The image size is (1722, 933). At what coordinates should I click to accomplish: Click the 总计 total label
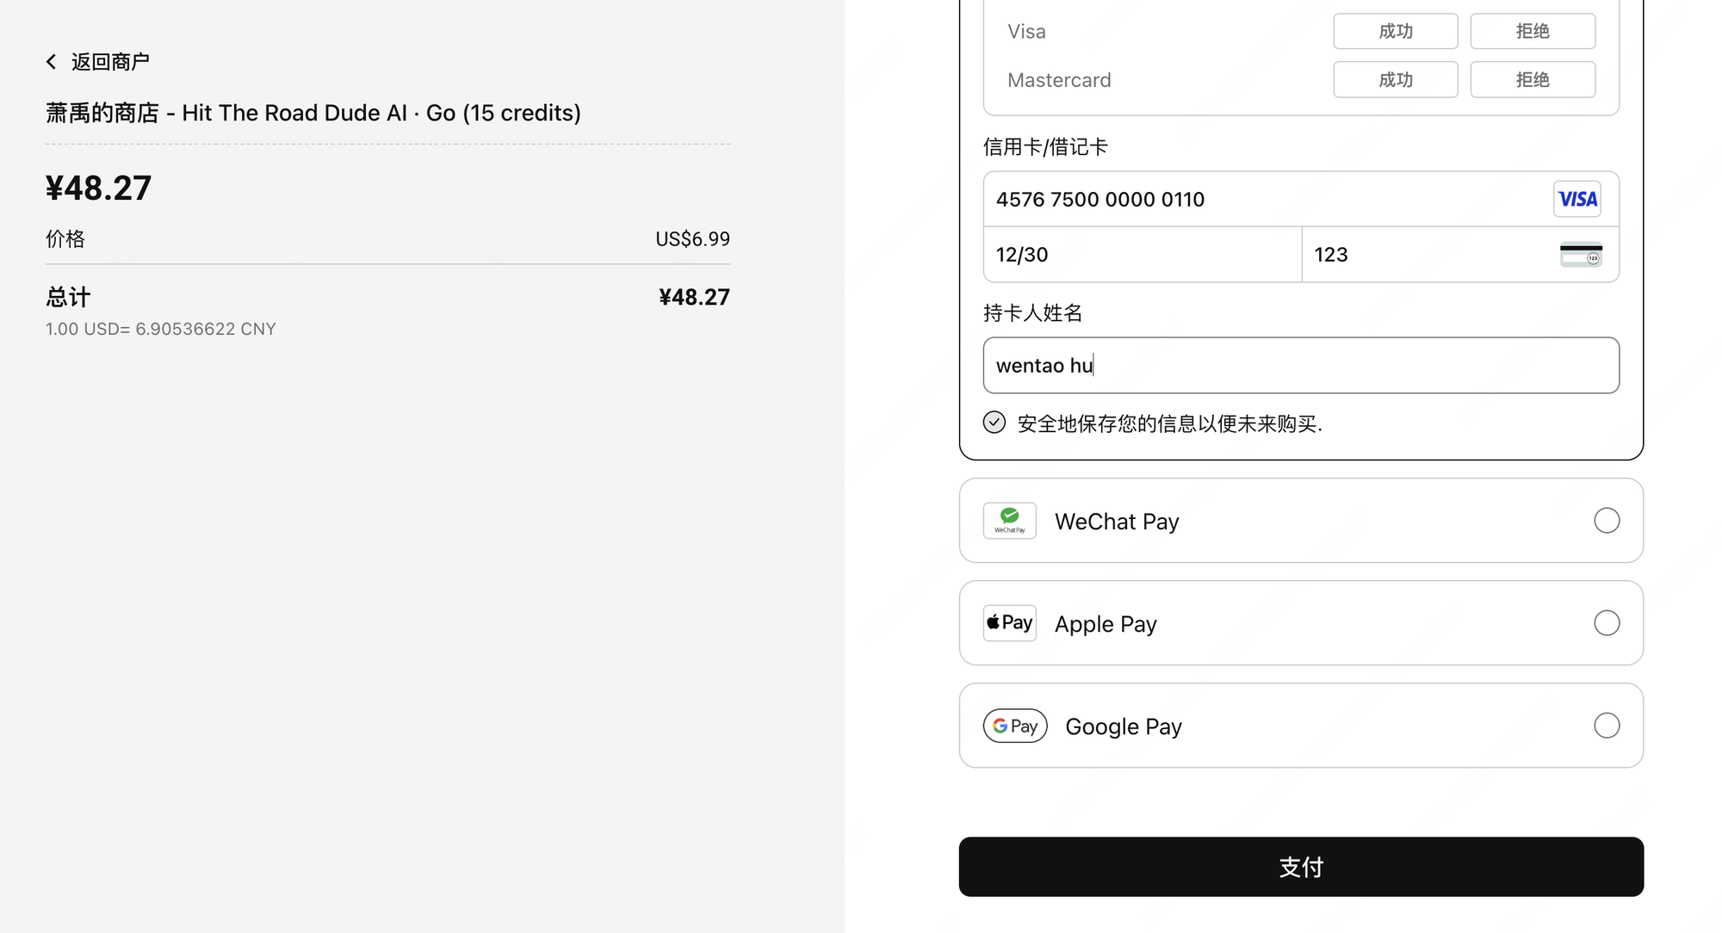pyautogui.click(x=68, y=297)
